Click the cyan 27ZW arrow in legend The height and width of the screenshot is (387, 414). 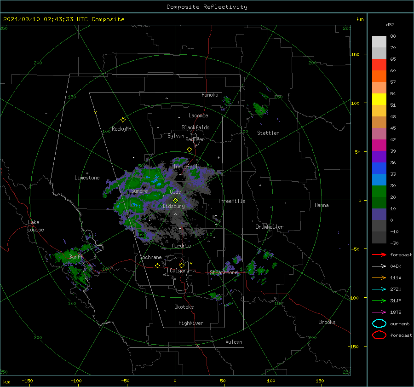tap(379, 289)
